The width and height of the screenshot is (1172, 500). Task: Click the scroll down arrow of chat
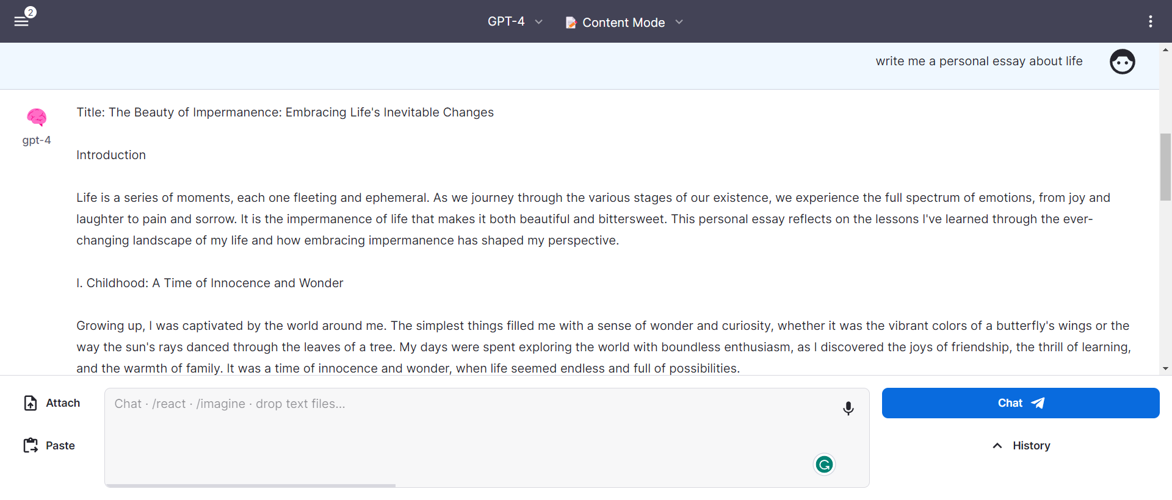pos(1165,368)
